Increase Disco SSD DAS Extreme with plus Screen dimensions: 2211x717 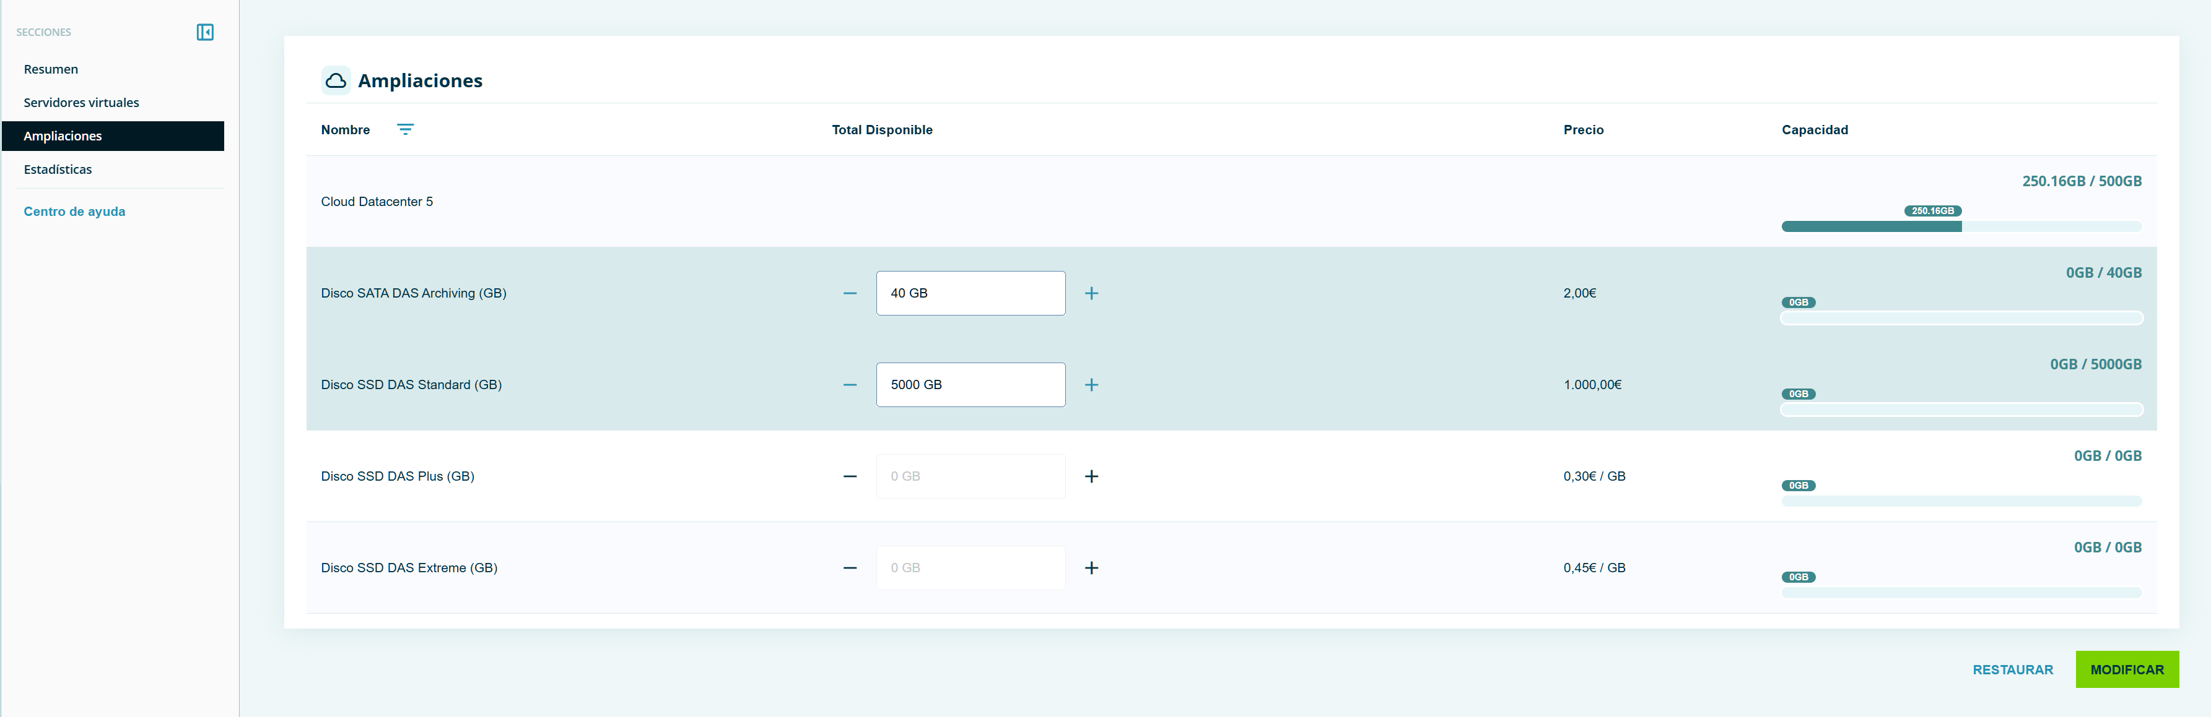click(x=1091, y=568)
